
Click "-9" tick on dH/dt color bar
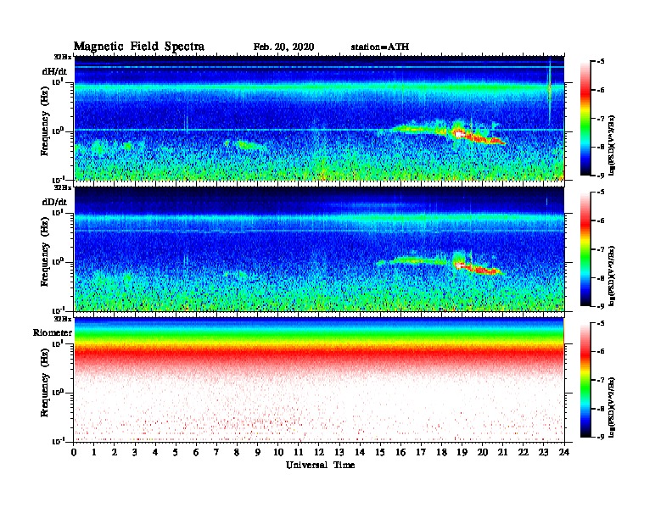pyautogui.click(x=600, y=176)
